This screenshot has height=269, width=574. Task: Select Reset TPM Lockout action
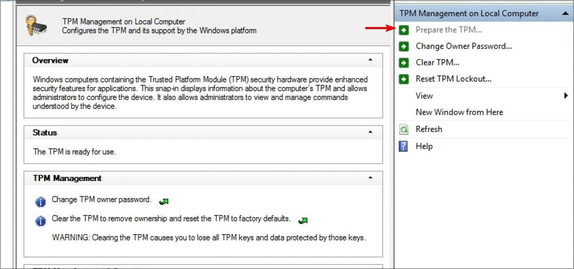point(454,79)
